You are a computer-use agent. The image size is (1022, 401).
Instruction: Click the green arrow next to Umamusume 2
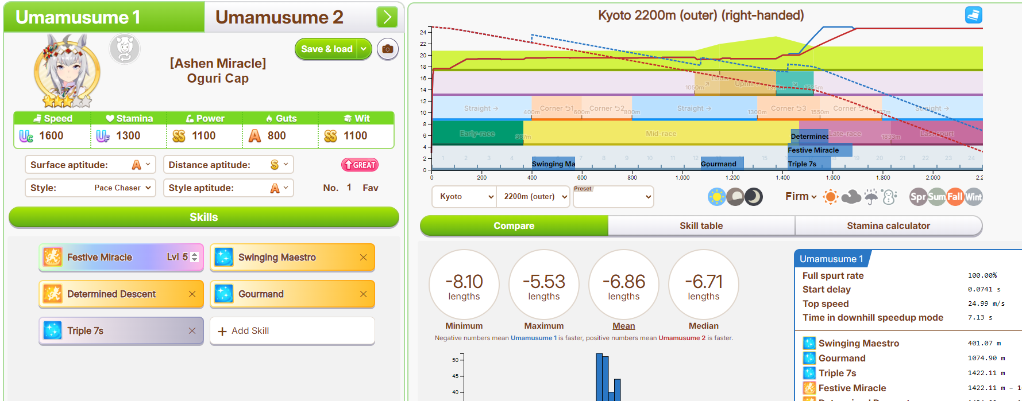387,17
